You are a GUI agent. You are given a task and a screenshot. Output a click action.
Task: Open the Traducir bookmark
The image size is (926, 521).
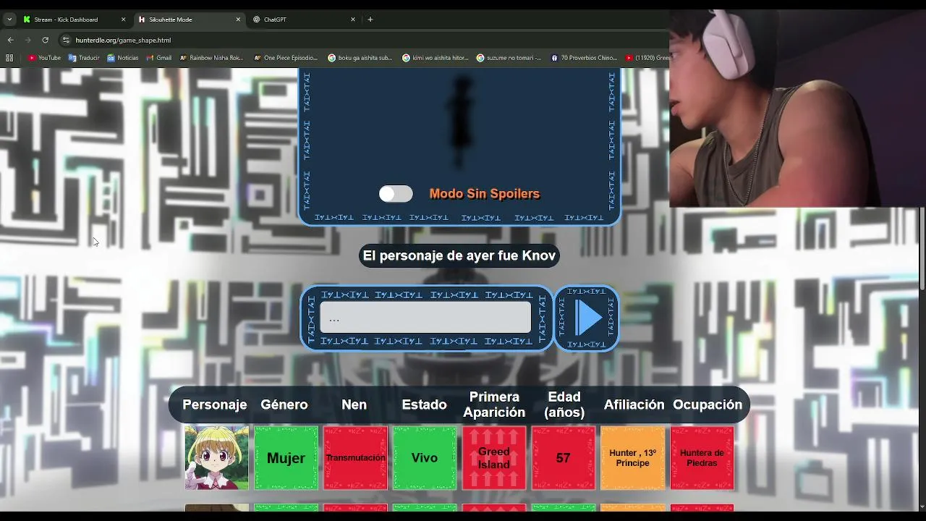click(x=84, y=58)
